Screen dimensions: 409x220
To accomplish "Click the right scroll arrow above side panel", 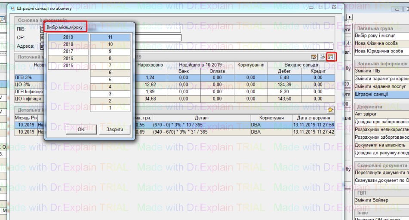I will tap(350, 17).
